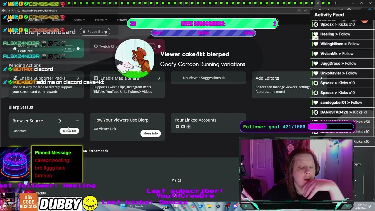Viewport: 375px width, 211px height.
Task: Open the Viewer Link
Action: coord(105,129)
